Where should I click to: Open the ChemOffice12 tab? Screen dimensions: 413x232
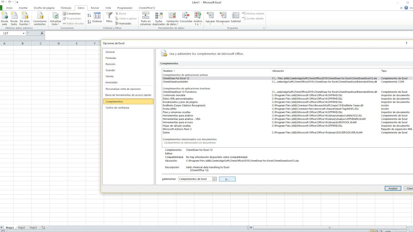coord(147,8)
